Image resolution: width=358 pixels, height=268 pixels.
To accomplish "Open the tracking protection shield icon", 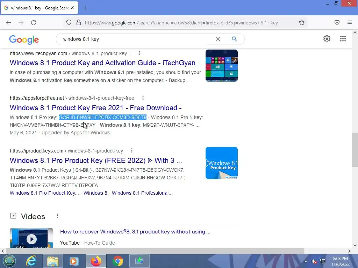I will (x=69, y=23).
